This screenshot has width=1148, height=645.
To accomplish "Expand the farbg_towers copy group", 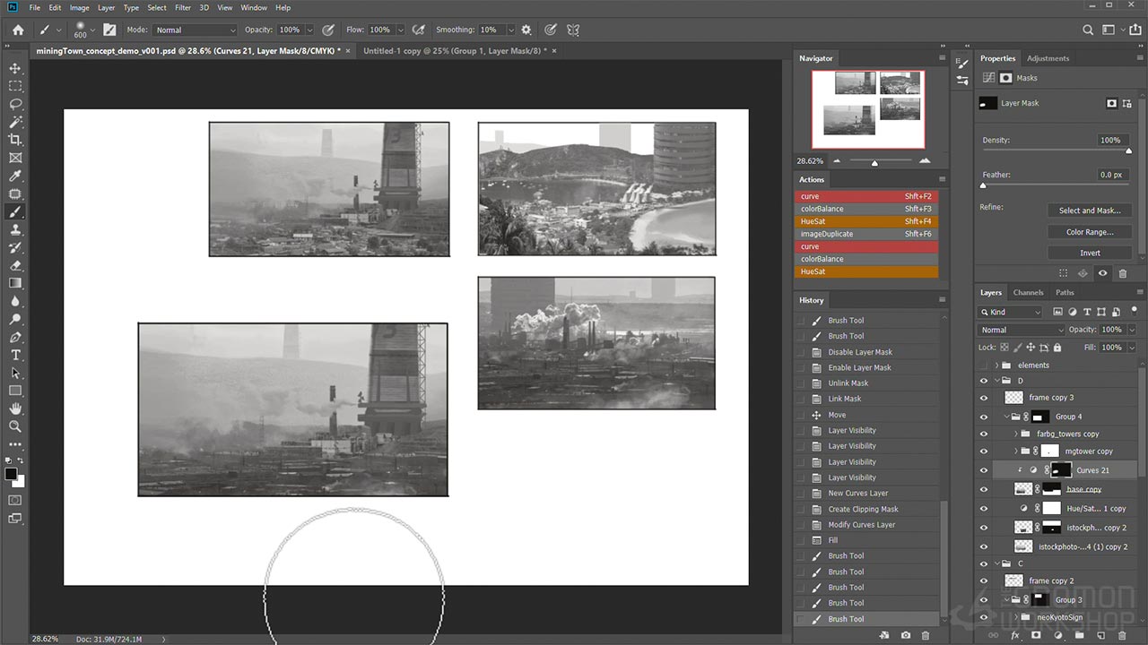I will coord(1016,434).
